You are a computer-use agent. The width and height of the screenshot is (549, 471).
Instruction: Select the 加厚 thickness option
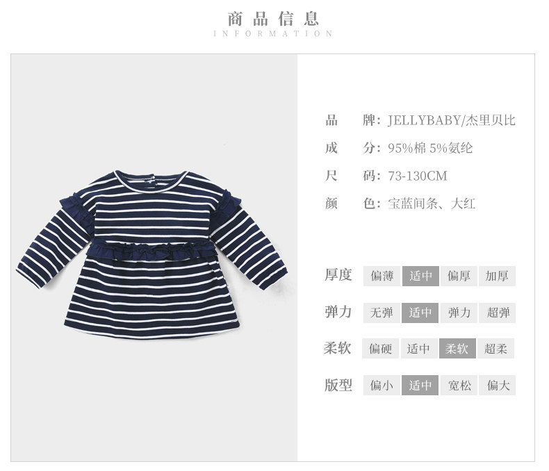[x=497, y=276]
